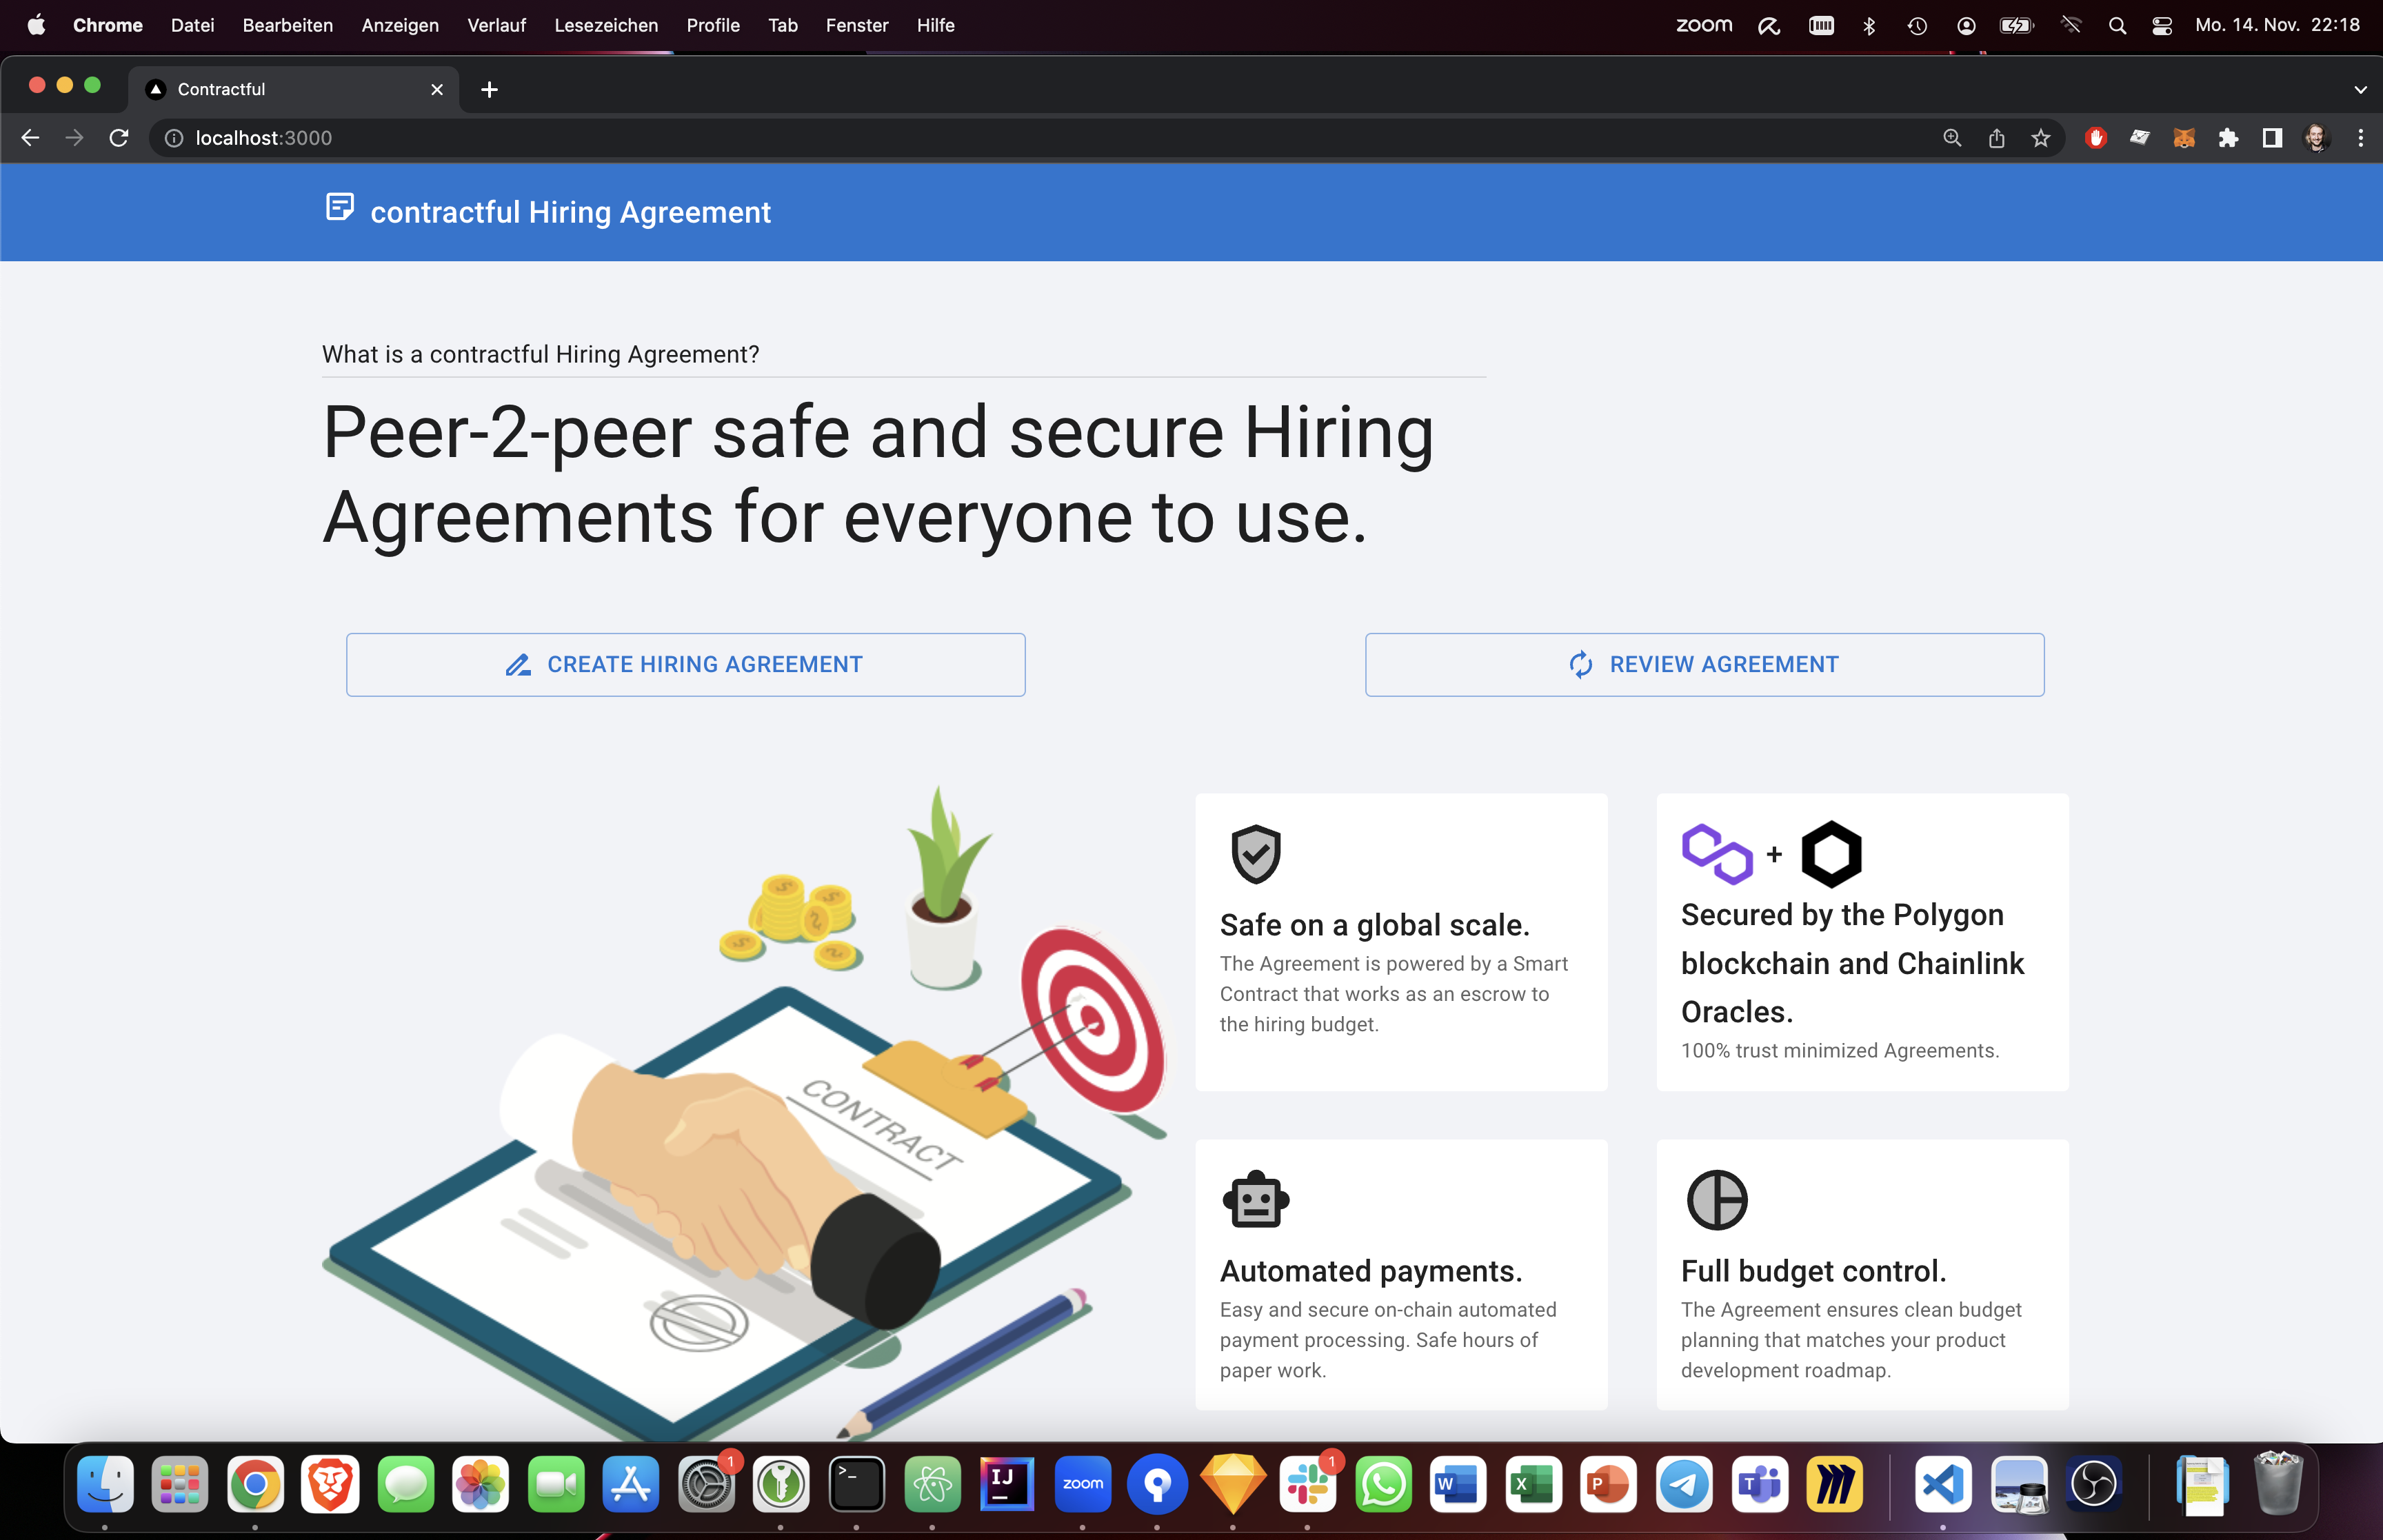Expand the tab search chevron
The image size is (2383, 1540).
tap(2360, 90)
